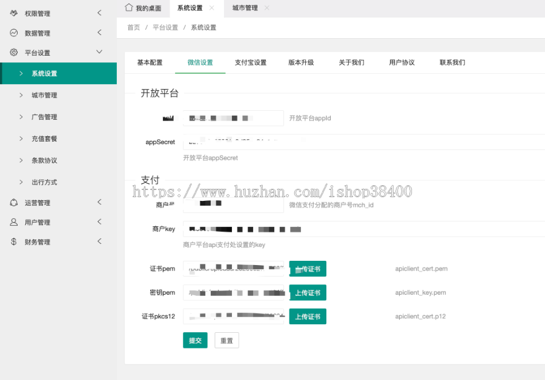
Task: Switch to the 用户协议 tab
Action: pos(402,62)
